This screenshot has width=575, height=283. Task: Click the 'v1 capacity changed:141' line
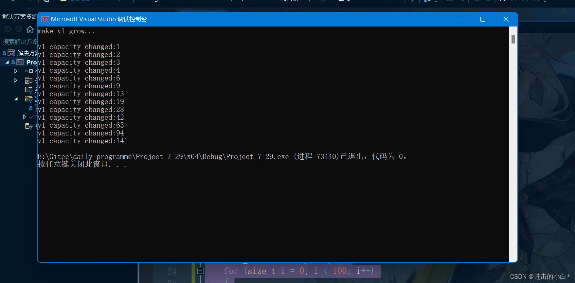[83, 141]
